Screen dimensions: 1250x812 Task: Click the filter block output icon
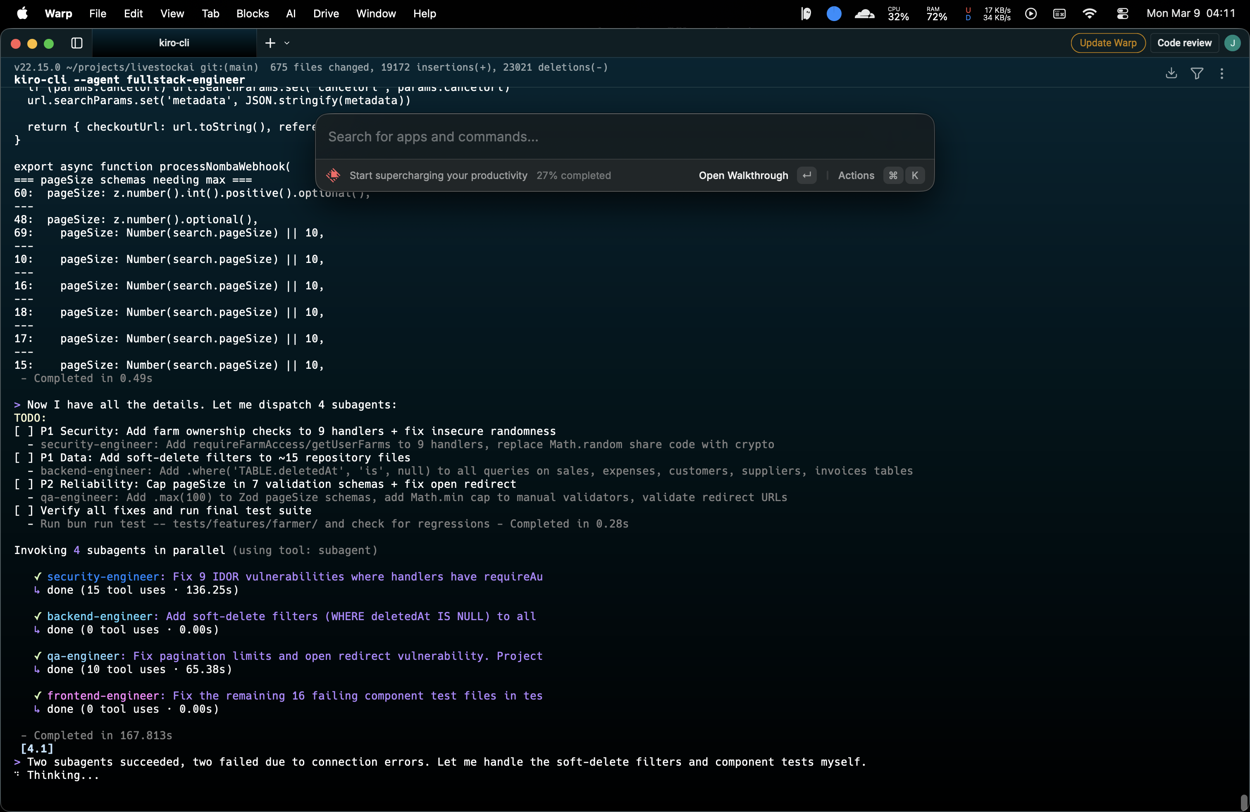1197,74
